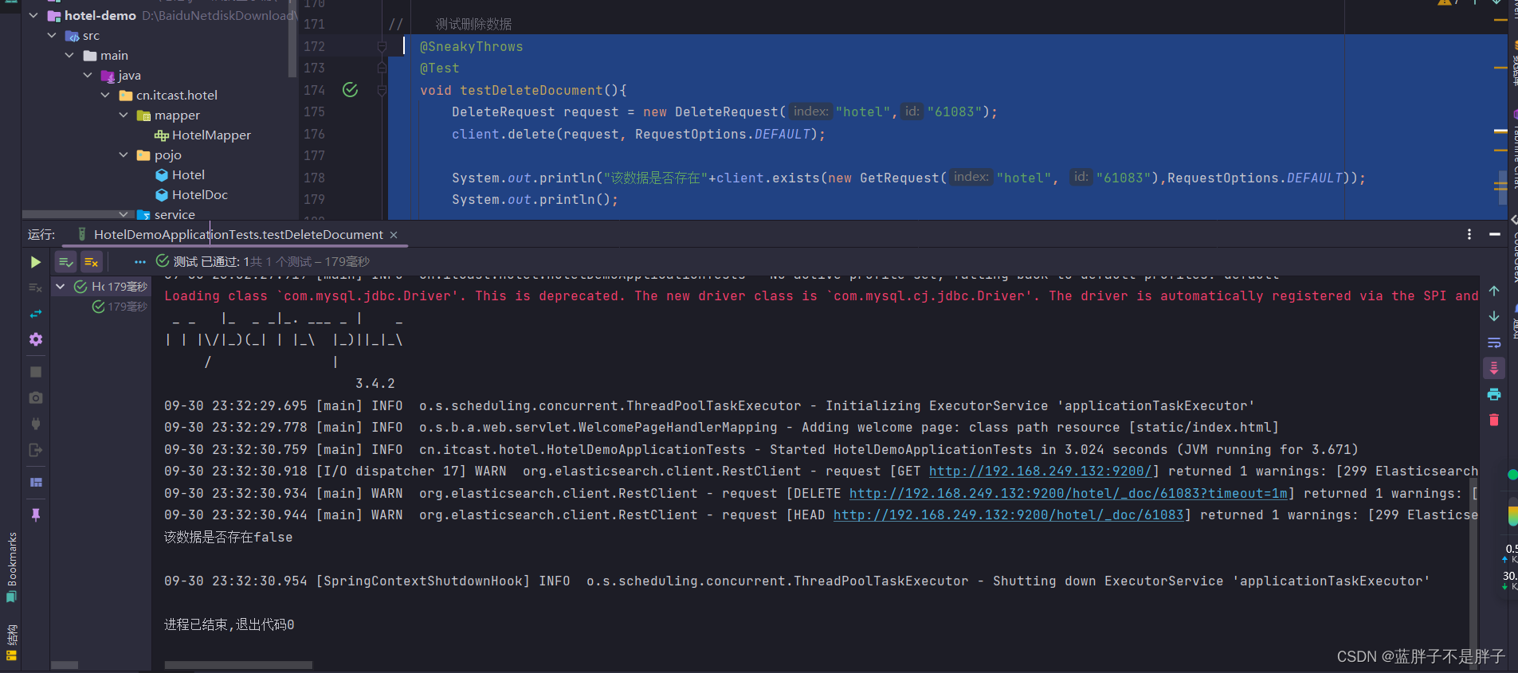Image resolution: width=1518 pixels, height=673 pixels.
Task: Click the 该数据是否存在false output line
Action: coord(228,538)
